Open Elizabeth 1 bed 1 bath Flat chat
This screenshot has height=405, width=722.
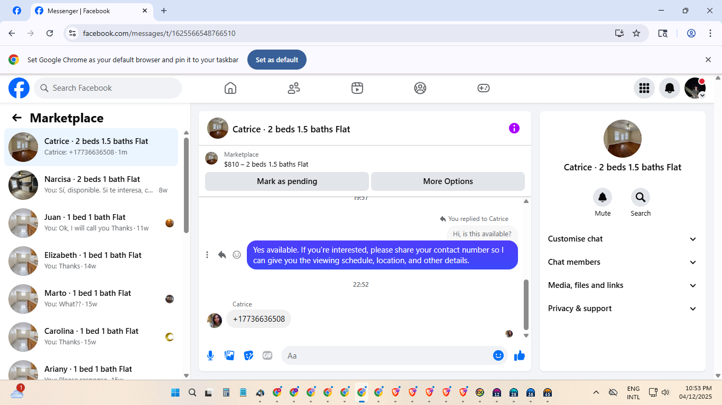[91, 261]
